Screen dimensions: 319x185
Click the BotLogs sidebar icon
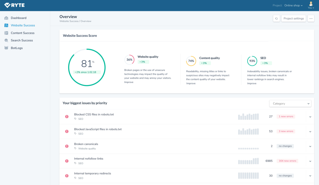tap(6, 48)
